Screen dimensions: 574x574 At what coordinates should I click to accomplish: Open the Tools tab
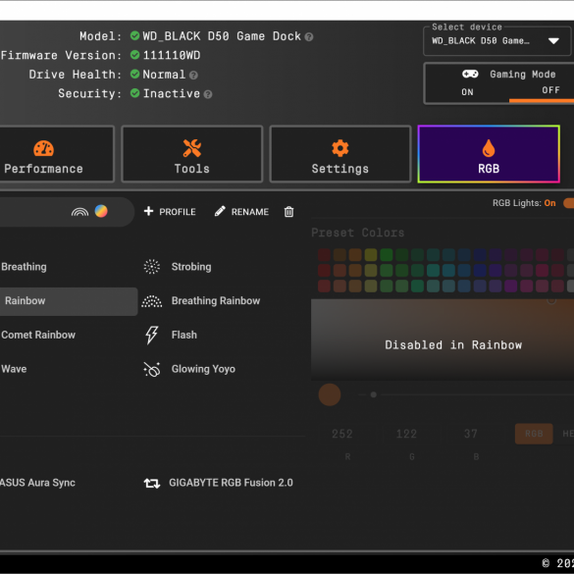(x=191, y=154)
